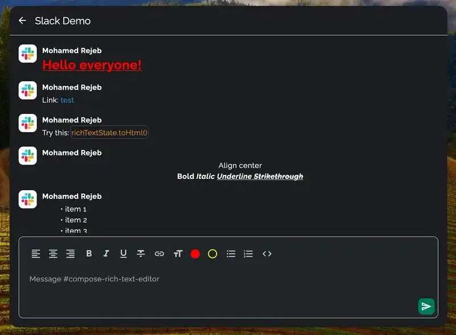Screen dimensions: 456x335
Task: Toggle underline formatting
Action: coord(123,254)
